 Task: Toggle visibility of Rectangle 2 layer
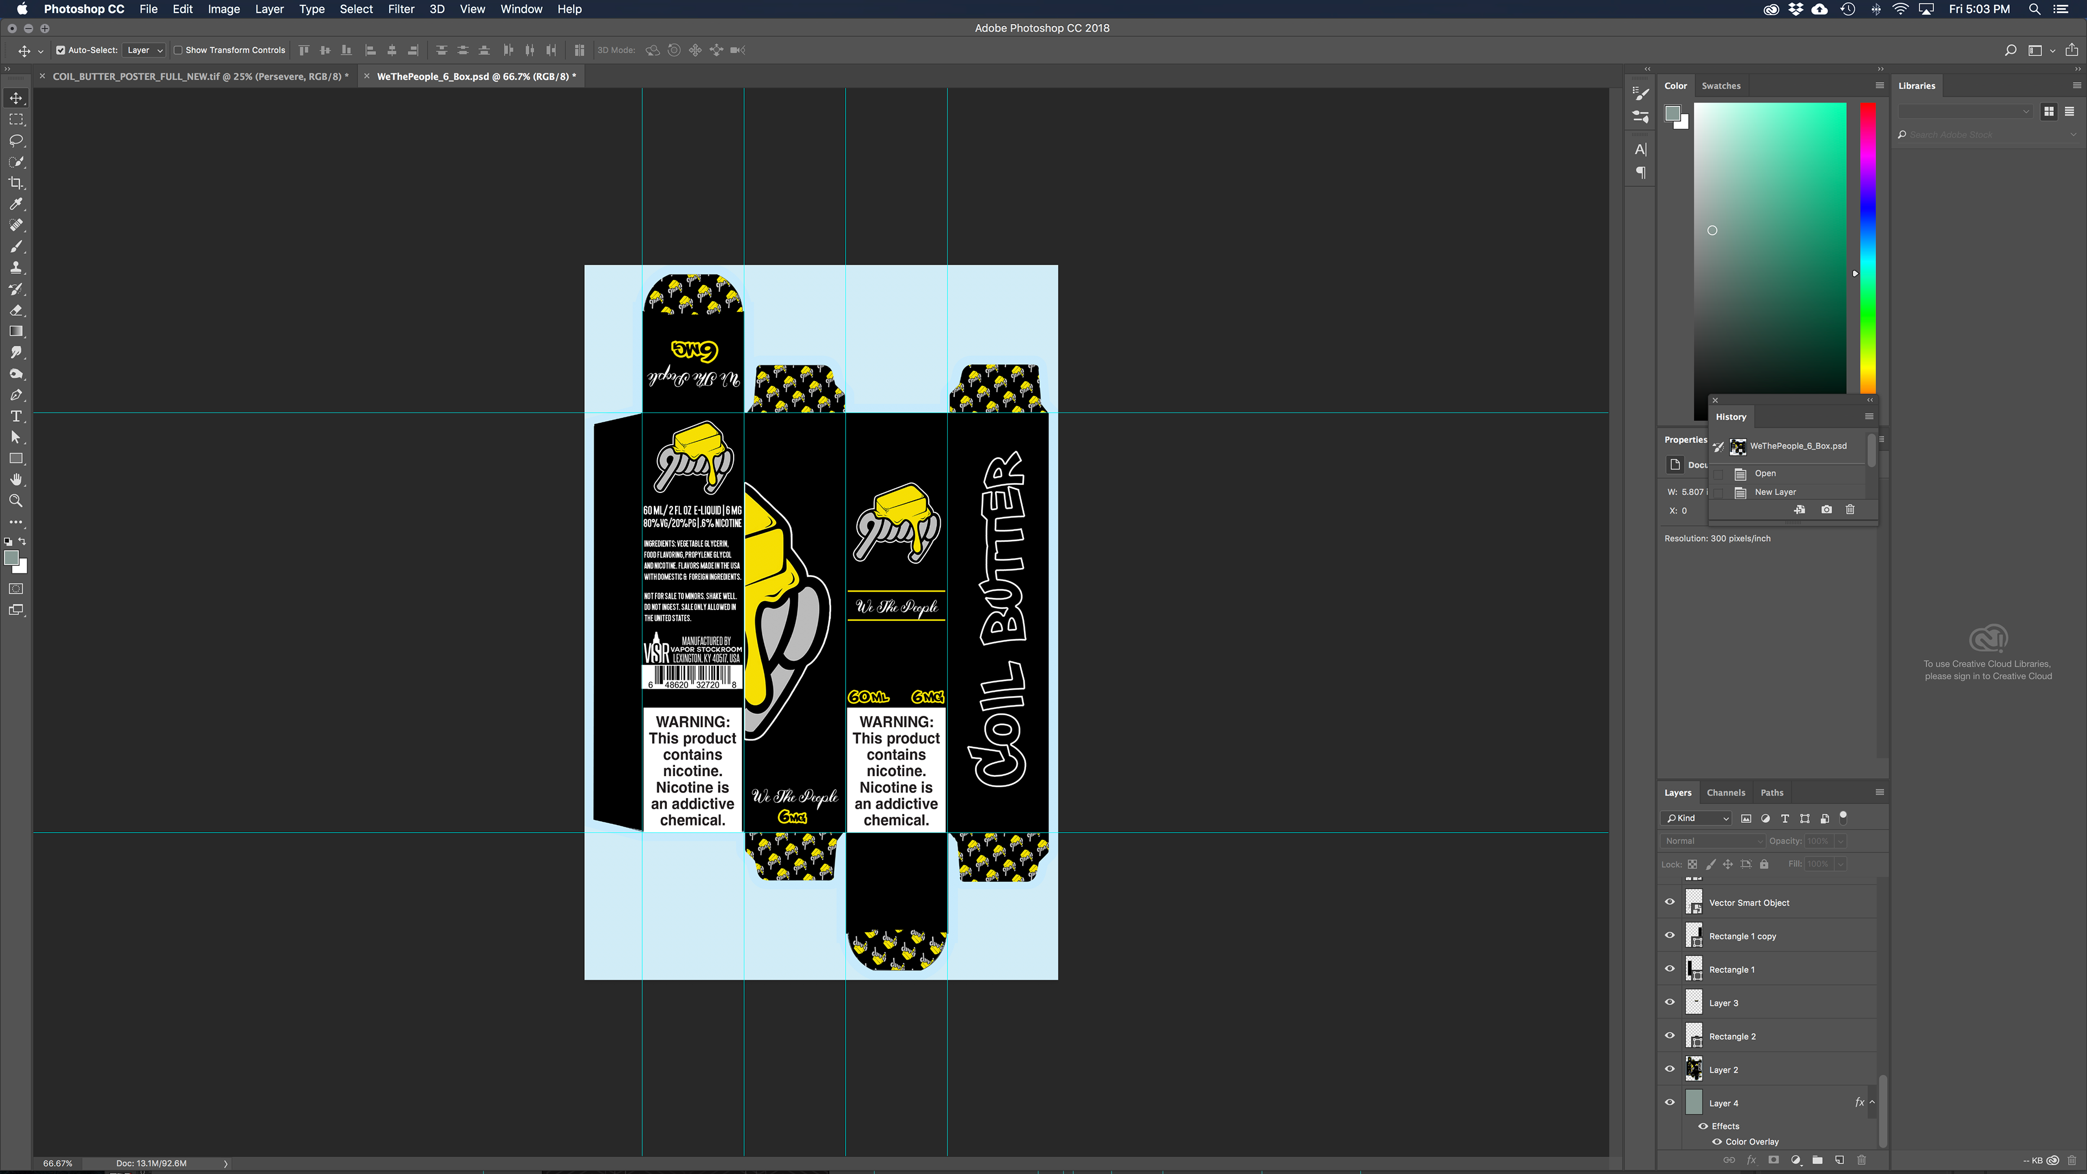coord(1670,1035)
